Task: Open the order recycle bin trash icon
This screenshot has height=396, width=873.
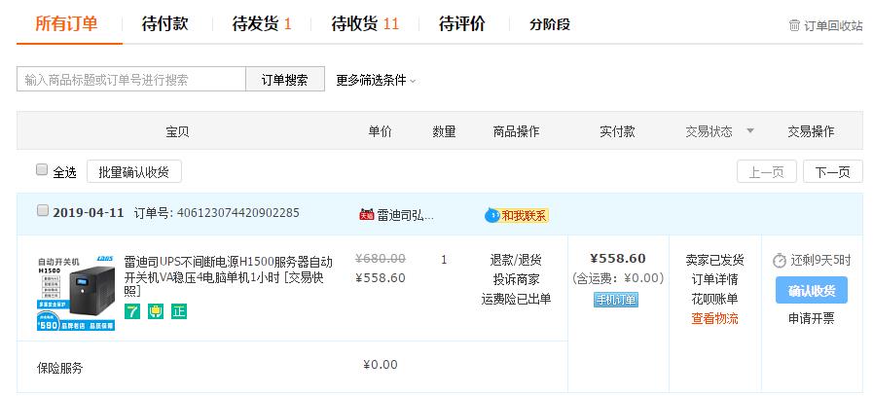Action: [794, 25]
